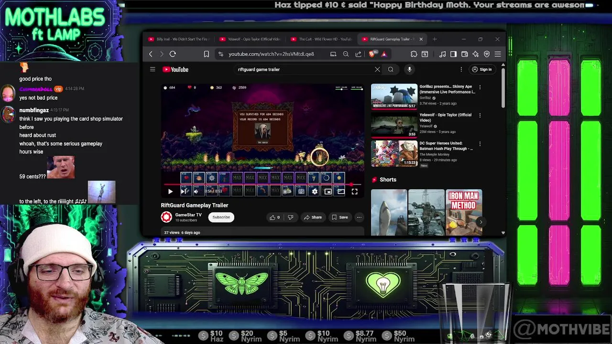The width and height of the screenshot is (612, 344).
Task: Switch to Billy Joel tab
Action: click(178, 39)
